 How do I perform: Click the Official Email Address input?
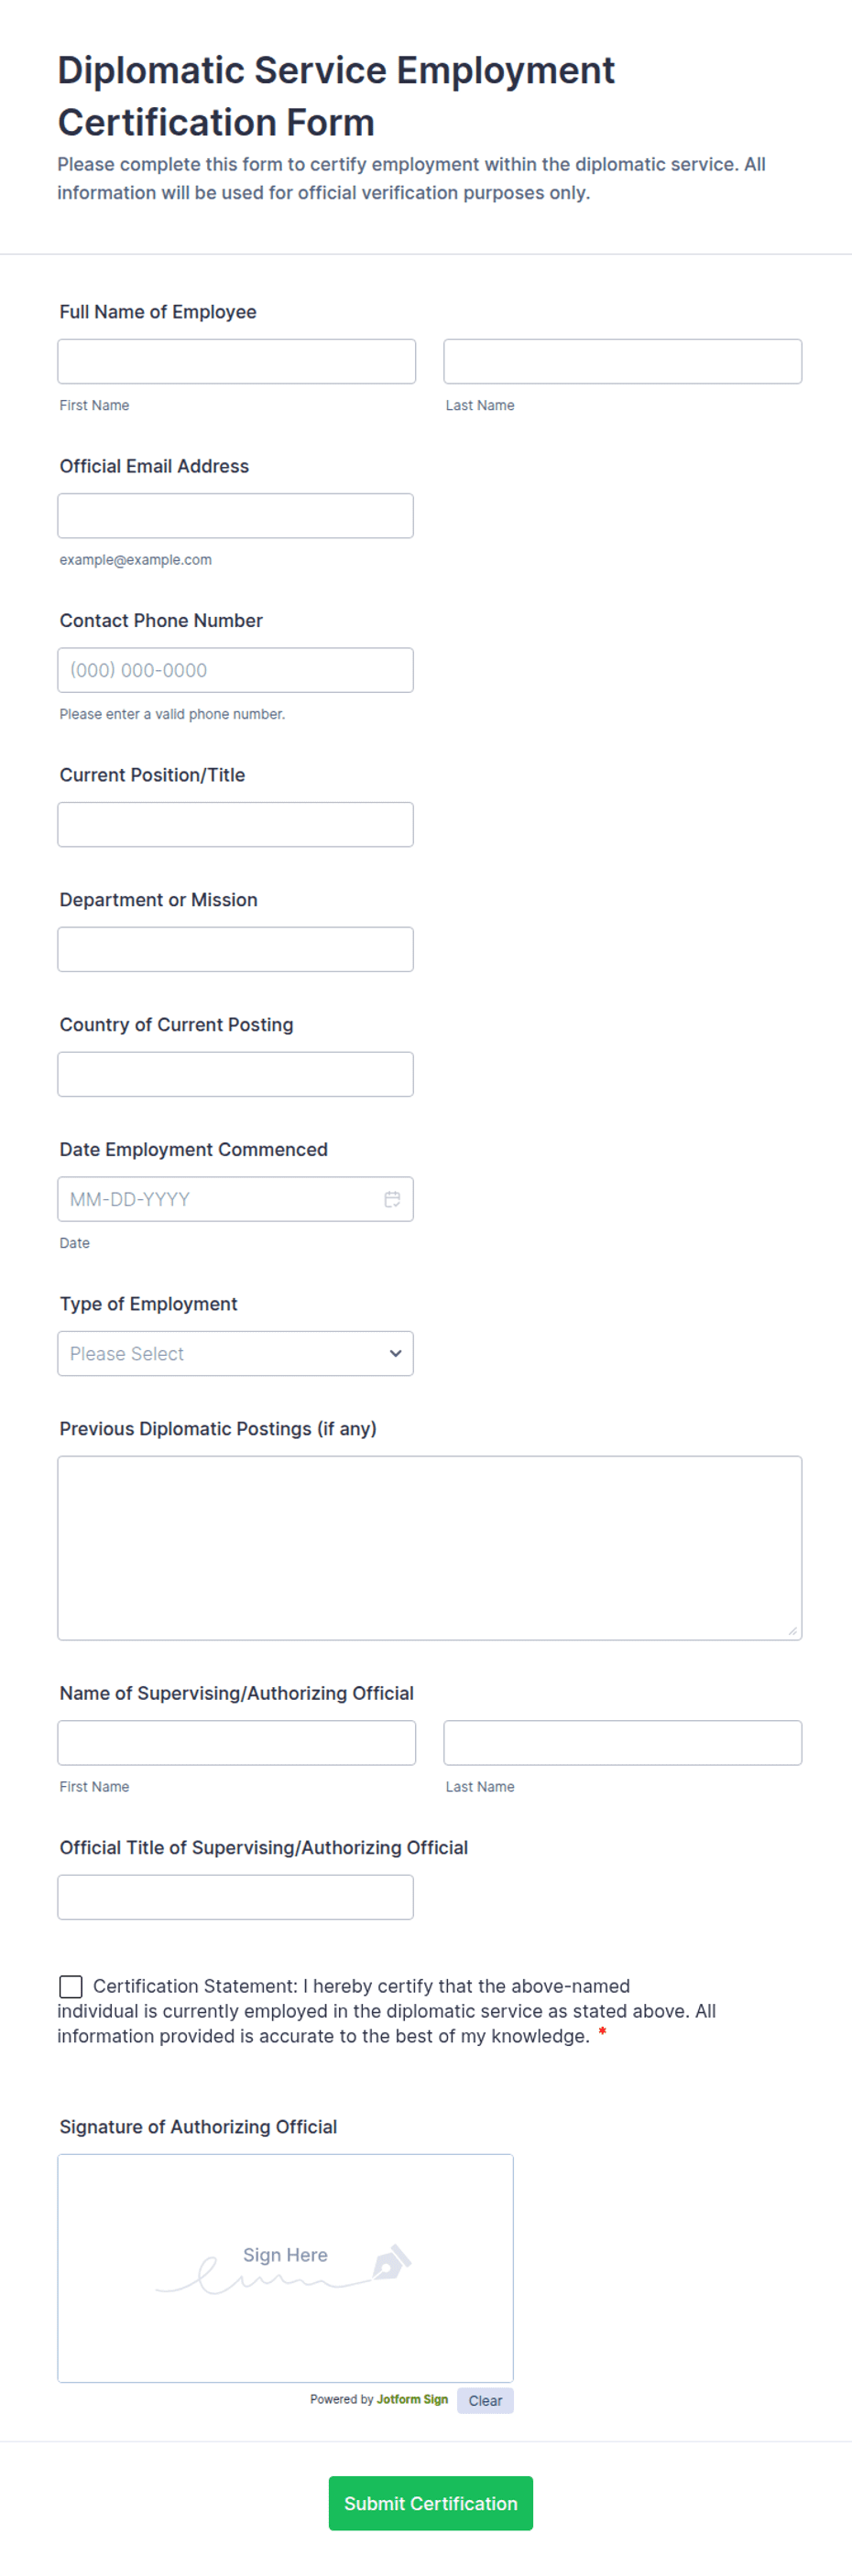(235, 516)
